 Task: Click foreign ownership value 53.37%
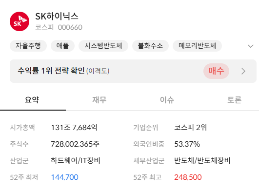click(x=187, y=144)
